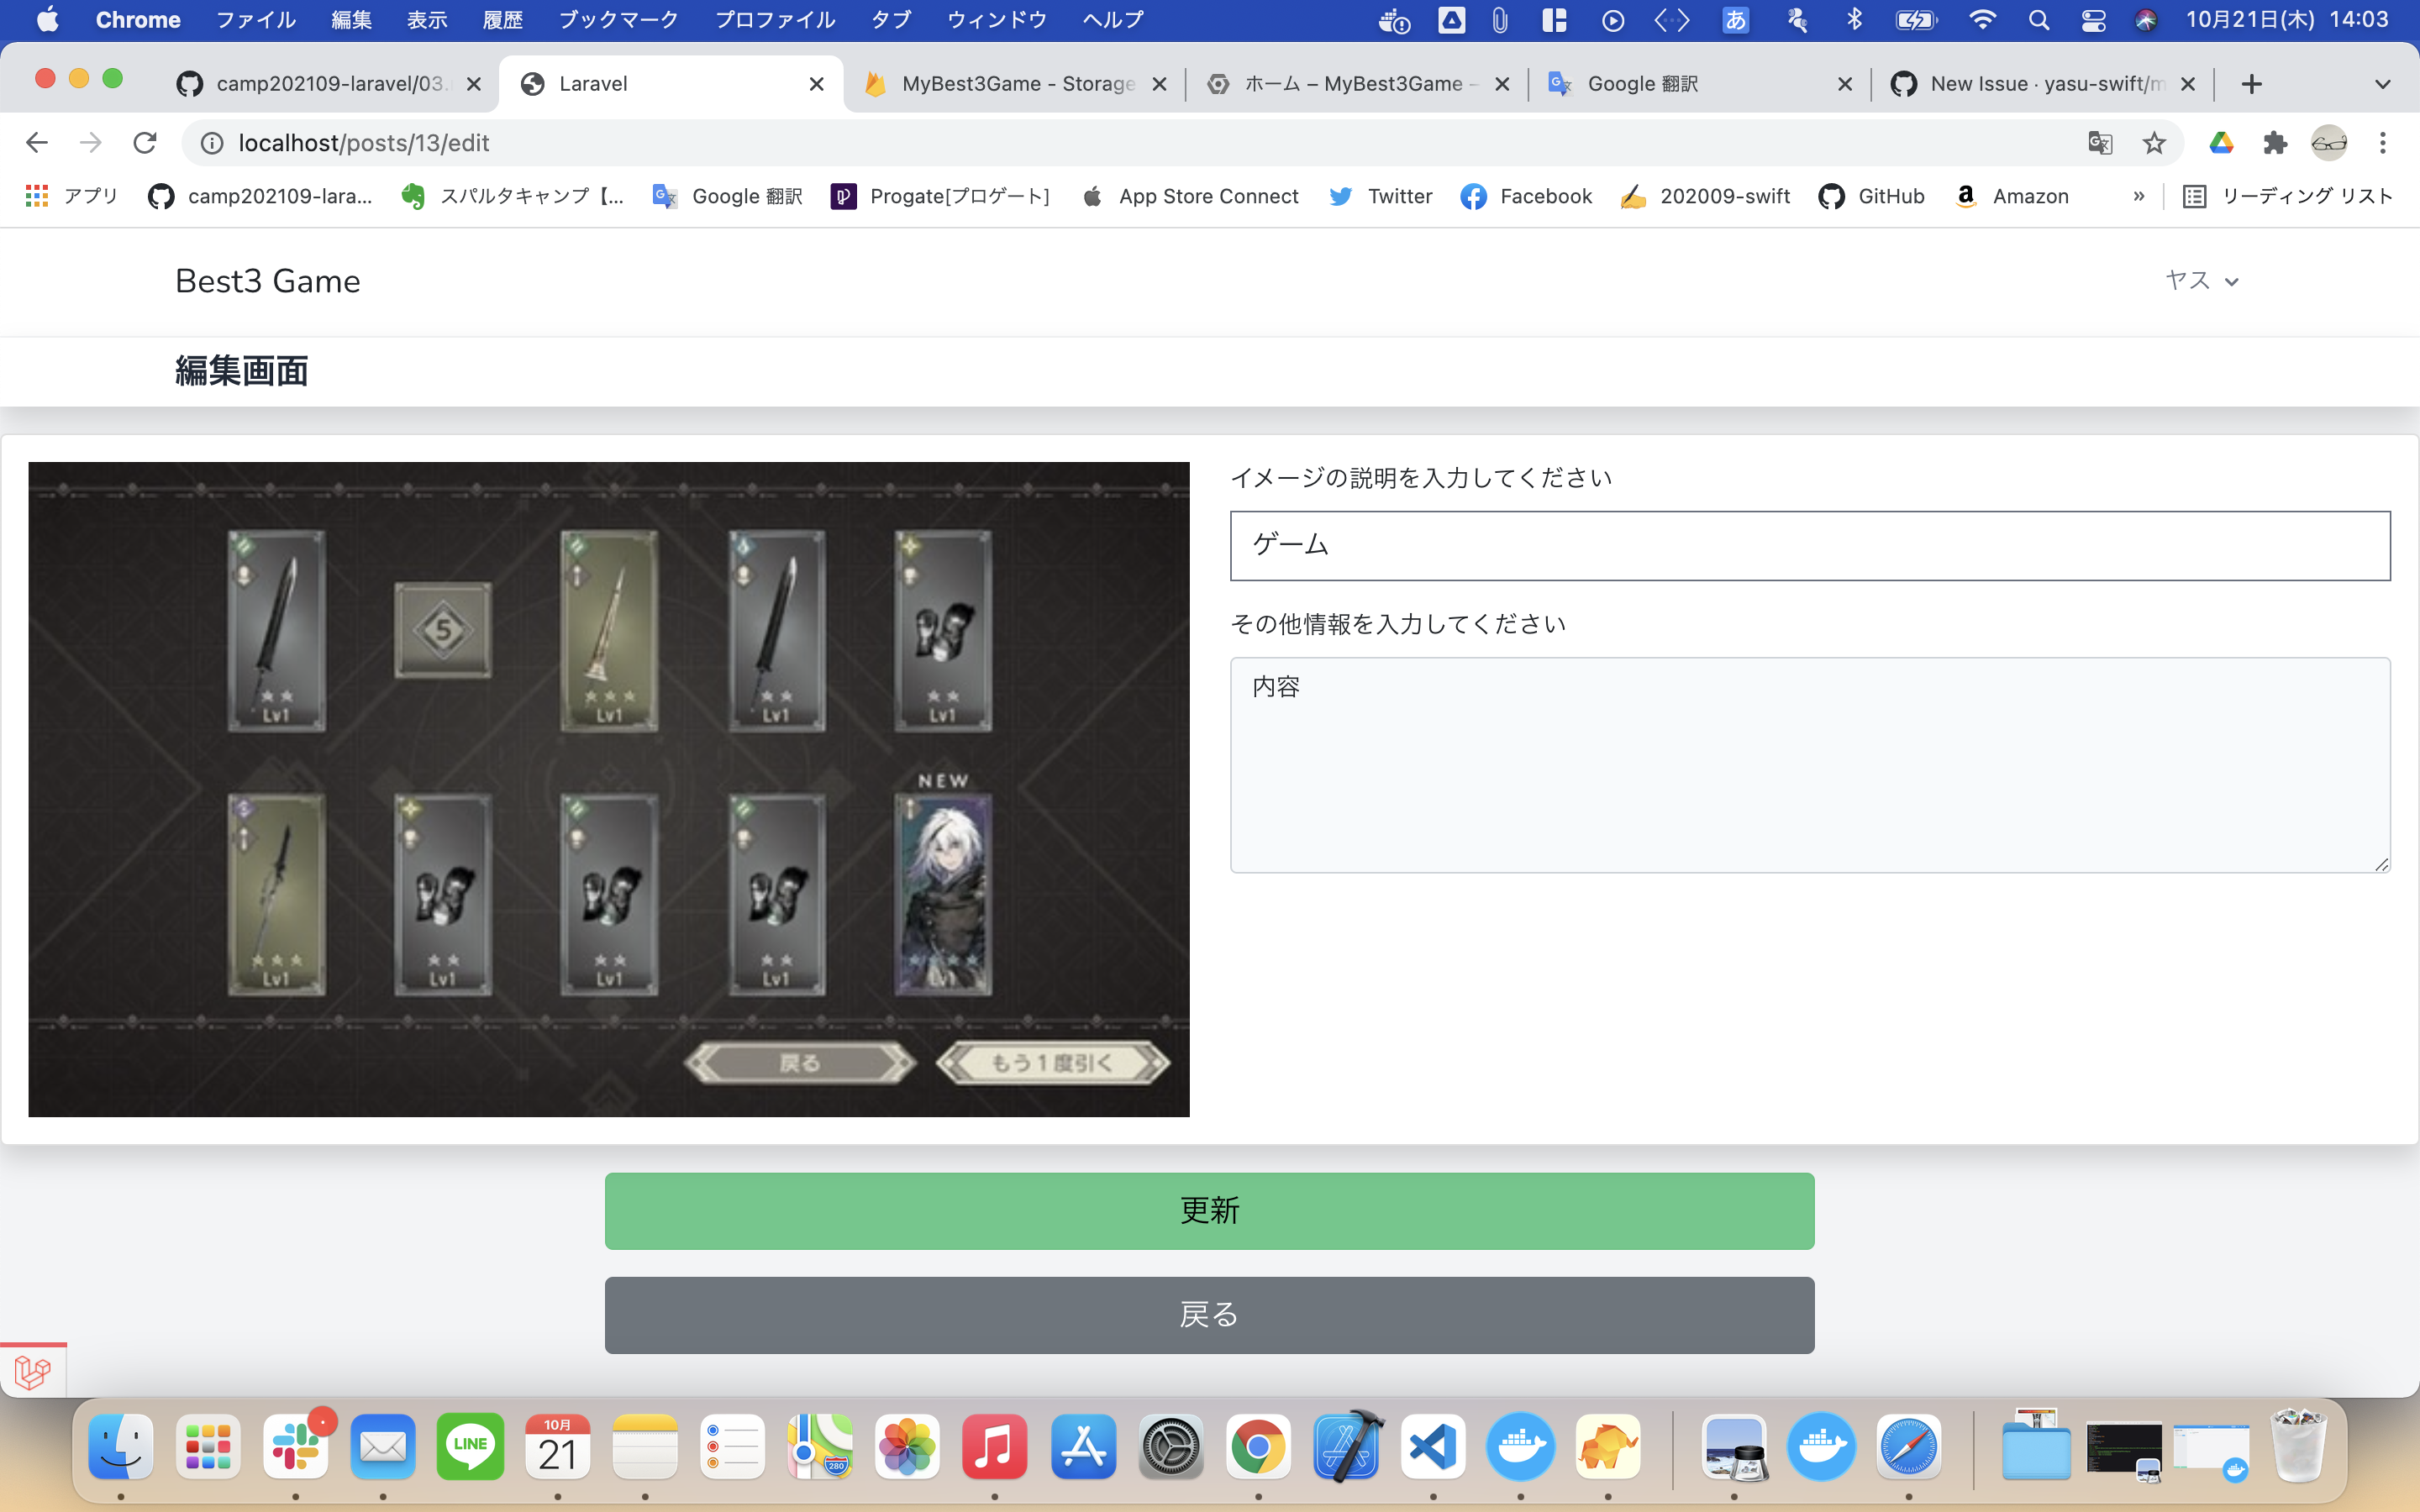Open the Amazon bookmark
The image size is (2420, 1512).
pos(2012,196)
